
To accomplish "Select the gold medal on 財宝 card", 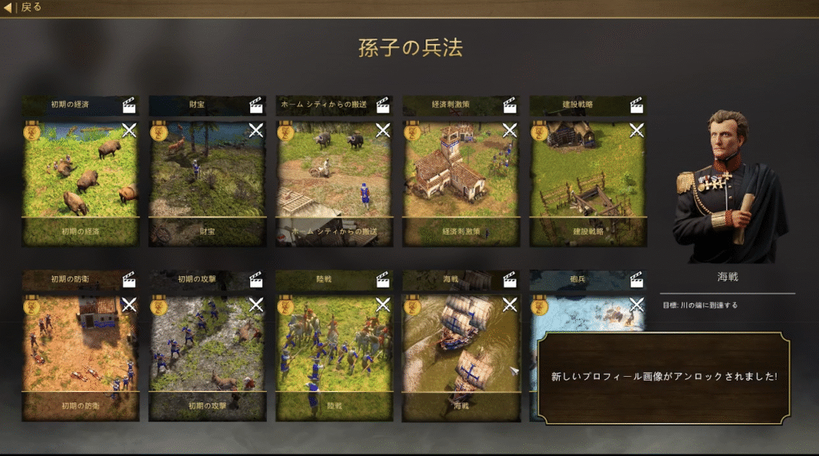I will point(159,131).
